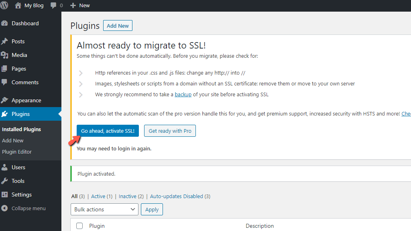The width and height of the screenshot is (411, 231).
Task: Expand the backup recommendation chevron
Action: 81,94
